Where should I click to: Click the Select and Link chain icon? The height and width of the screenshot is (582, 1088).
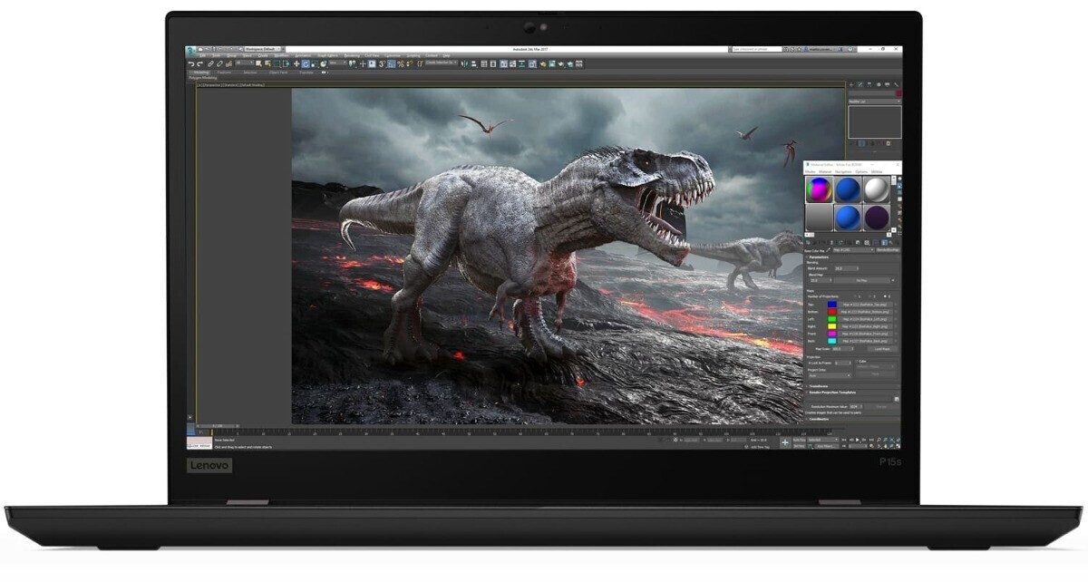pyautogui.click(x=211, y=63)
